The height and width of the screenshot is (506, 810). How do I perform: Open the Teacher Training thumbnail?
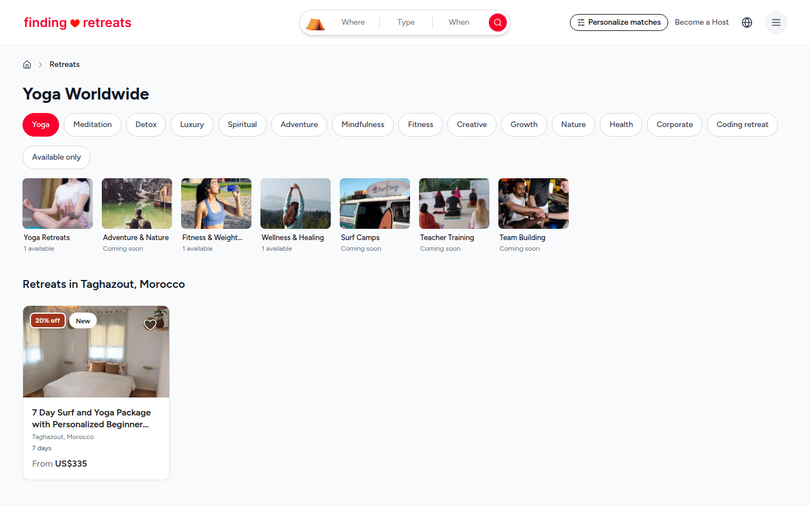(454, 204)
